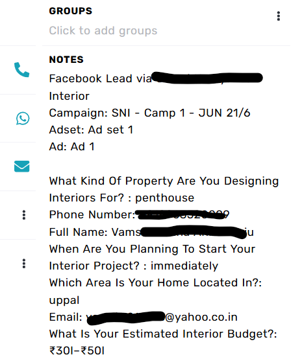The width and height of the screenshot is (302, 357).
Task: Click the email envelope icon
Action: [x=21, y=167]
